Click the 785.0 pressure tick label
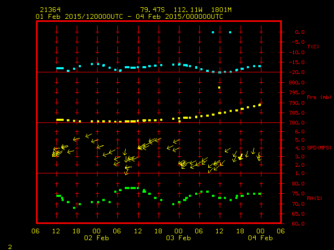The image size is (334, 250). [x=297, y=113]
